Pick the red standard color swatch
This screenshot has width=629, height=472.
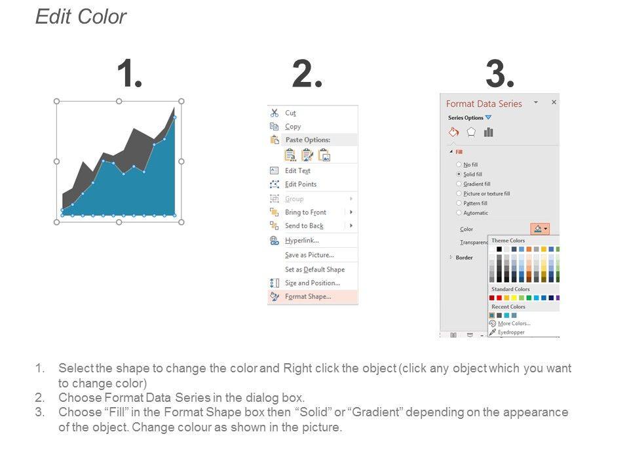(499, 298)
